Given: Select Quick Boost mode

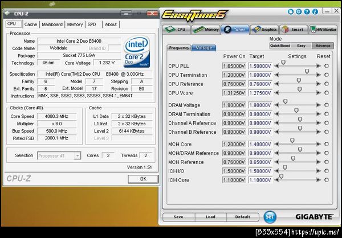Looking at the screenshot, I should (x=280, y=46).
